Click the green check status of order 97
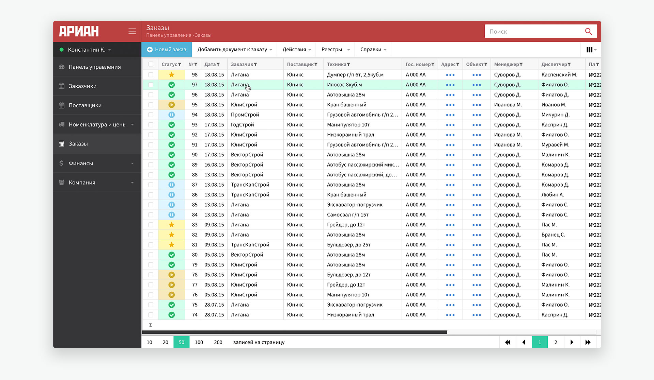Image resolution: width=654 pixels, height=380 pixels. point(172,85)
